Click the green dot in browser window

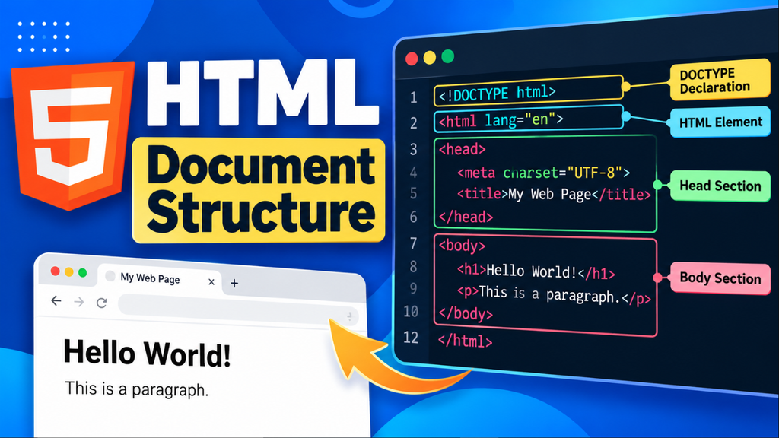[82, 273]
